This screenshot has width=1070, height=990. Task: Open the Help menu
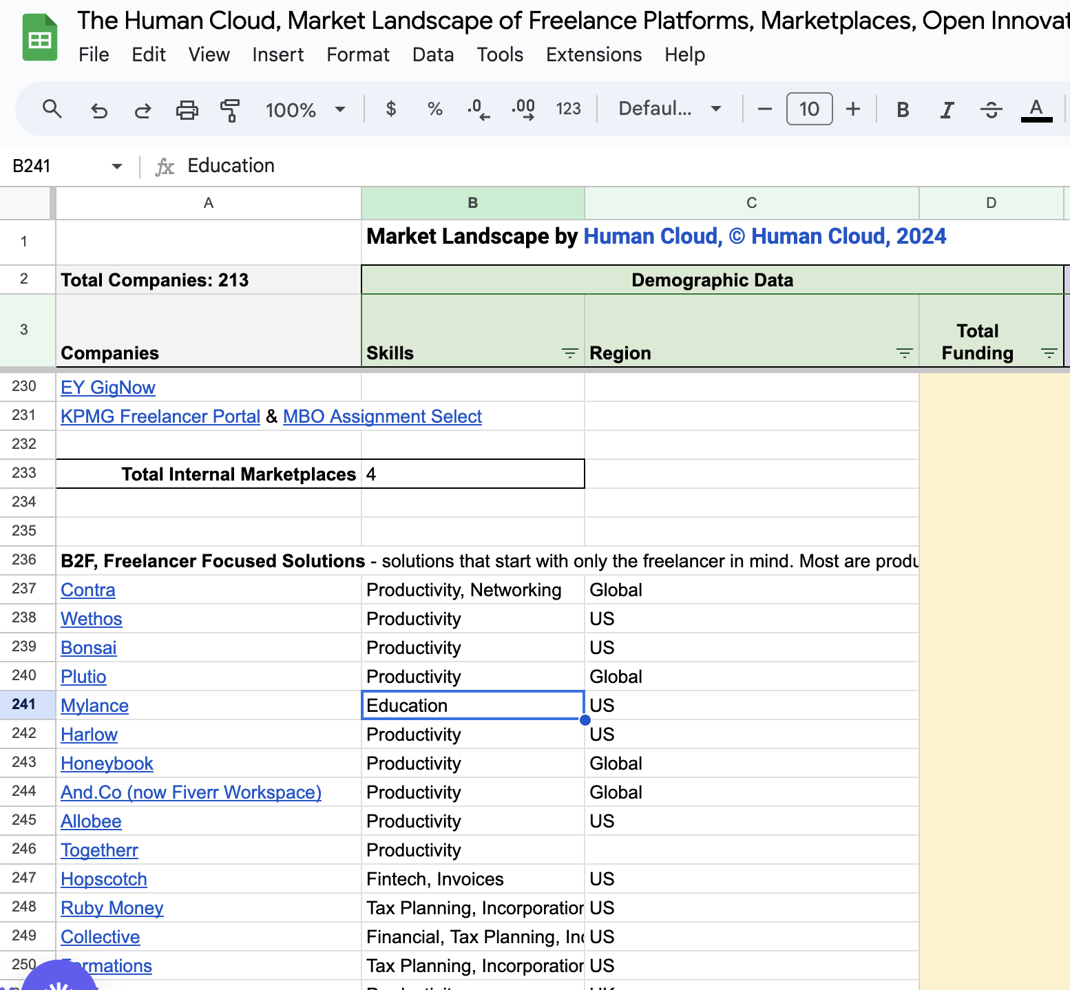[x=684, y=54]
